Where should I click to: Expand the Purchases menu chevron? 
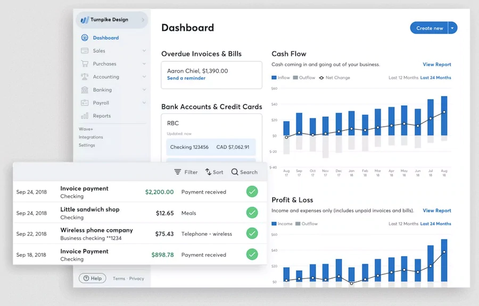click(144, 64)
